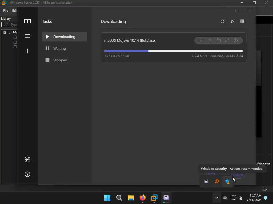Switch to the Waiting tasks tab
The image size is (273, 204).
pyautogui.click(x=65, y=48)
